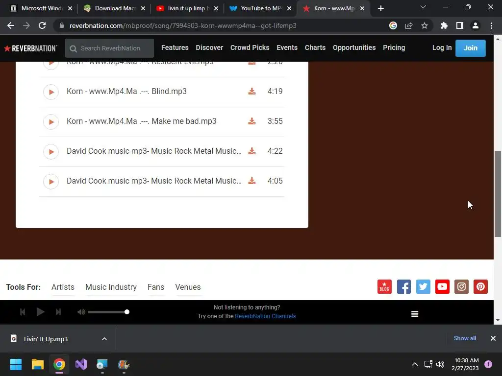Expand options for Livin' It Up.mp3 download
This screenshot has height=376, width=502.
[104, 339]
